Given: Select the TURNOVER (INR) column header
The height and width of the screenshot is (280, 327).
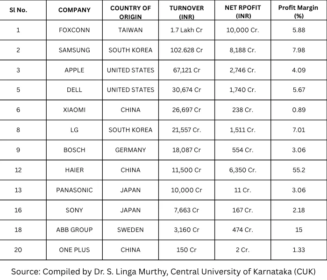Looking at the screenshot, I should 186,13.
